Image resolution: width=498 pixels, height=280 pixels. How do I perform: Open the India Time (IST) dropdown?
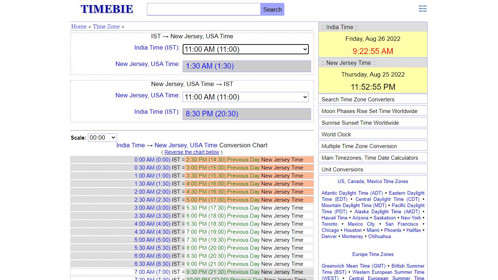246,49
